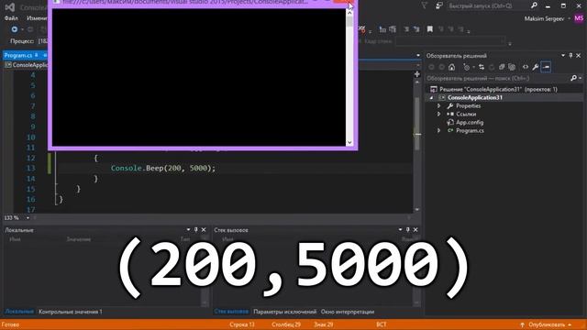Click the console window scrollbar up arrow

(349, 12)
